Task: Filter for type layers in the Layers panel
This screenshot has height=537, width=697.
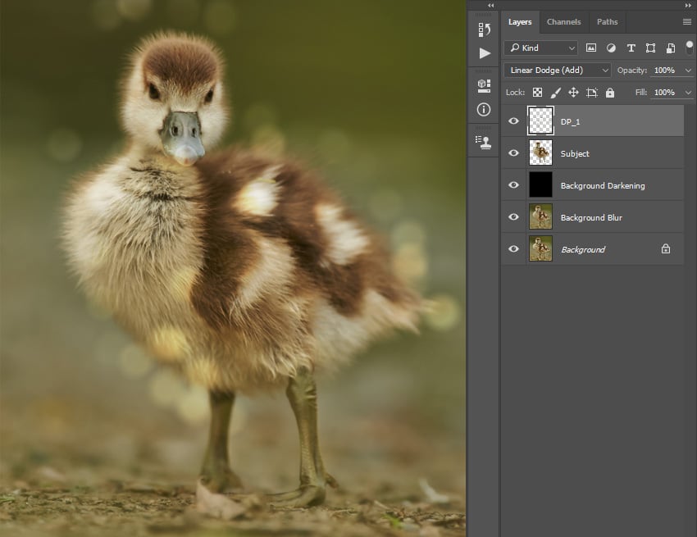Action: [x=631, y=48]
